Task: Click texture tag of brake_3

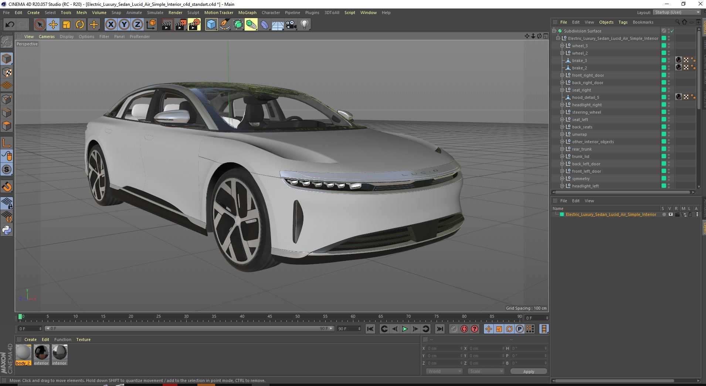Action: pyautogui.click(x=686, y=60)
